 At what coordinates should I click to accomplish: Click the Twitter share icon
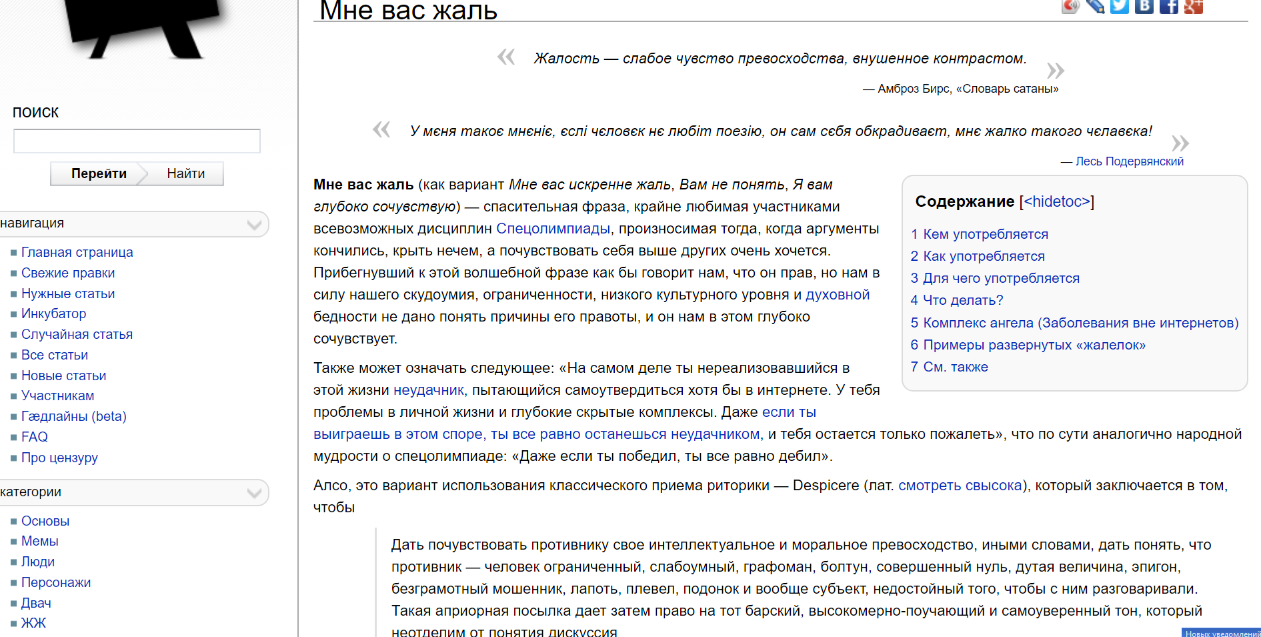[x=1120, y=5]
